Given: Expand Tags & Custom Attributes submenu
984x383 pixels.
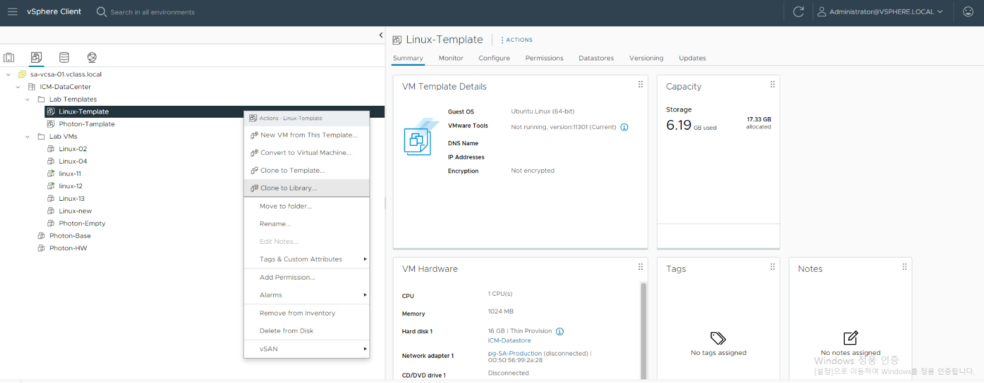Looking at the screenshot, I should click(307, 259).
